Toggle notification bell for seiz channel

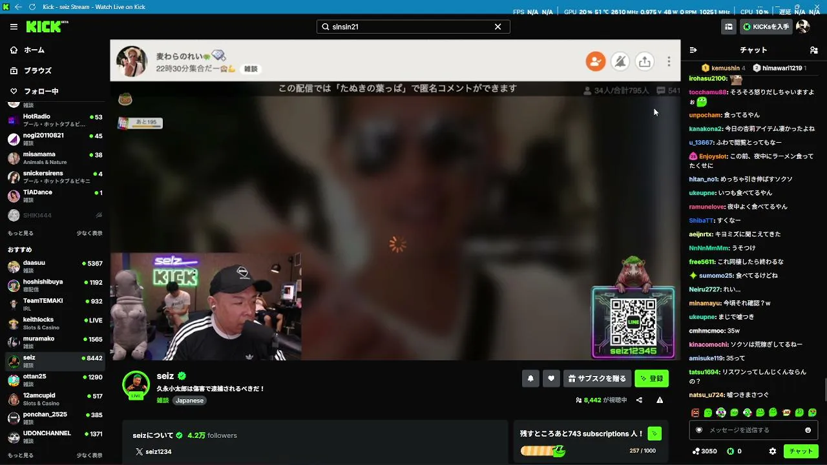click(x=530, y=378)
